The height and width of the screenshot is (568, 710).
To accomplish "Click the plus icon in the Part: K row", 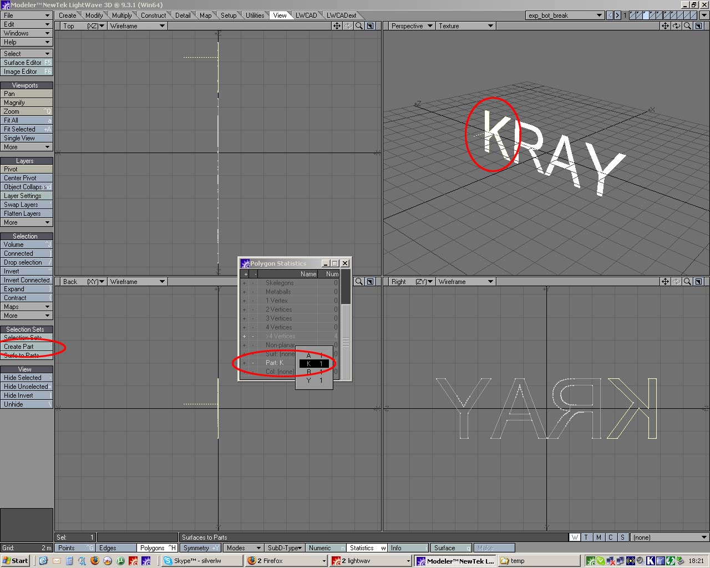I will point(244,363).
